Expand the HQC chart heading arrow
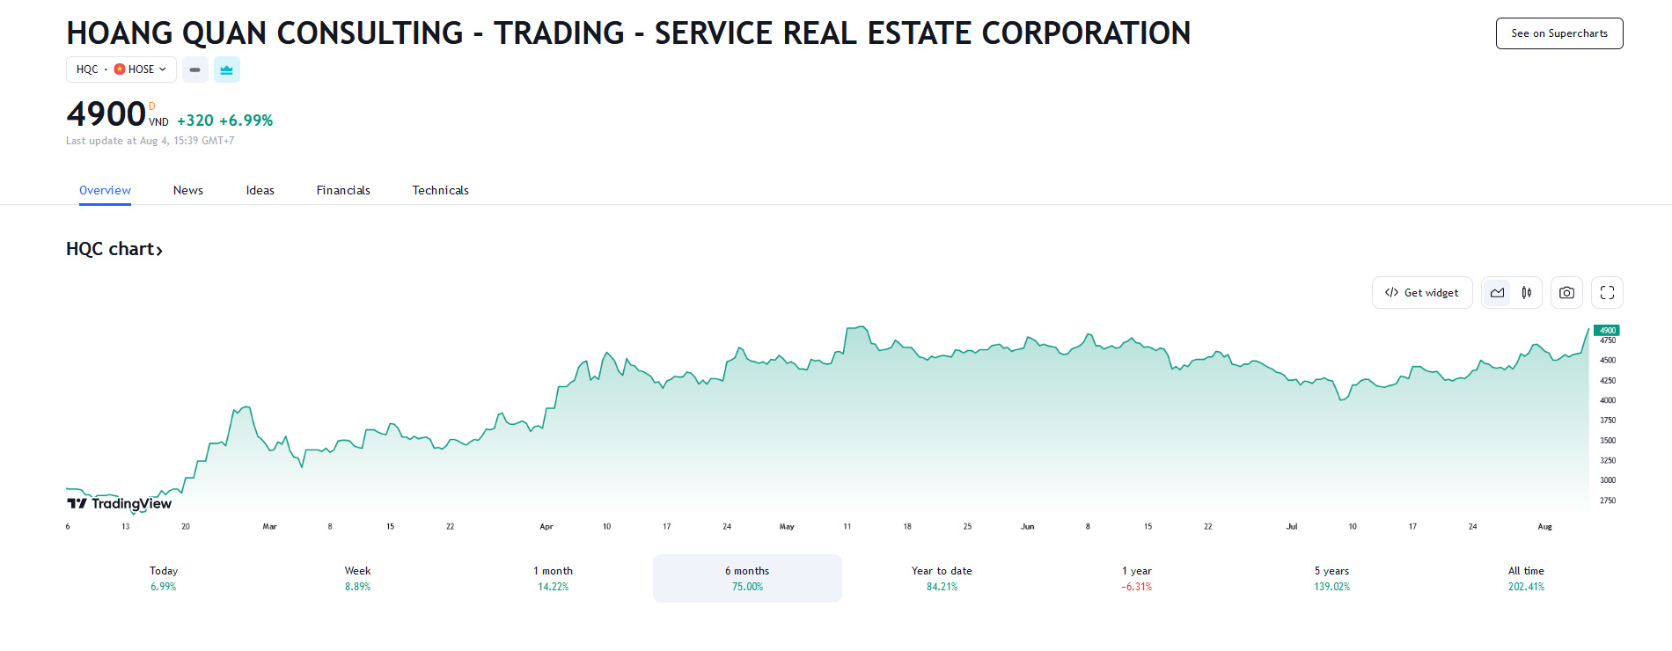 159,251
